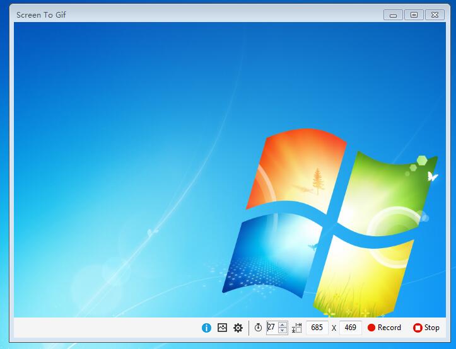Click the Stop button
Image resolution: width=456 pixels, height=349 pixels.
426,328
